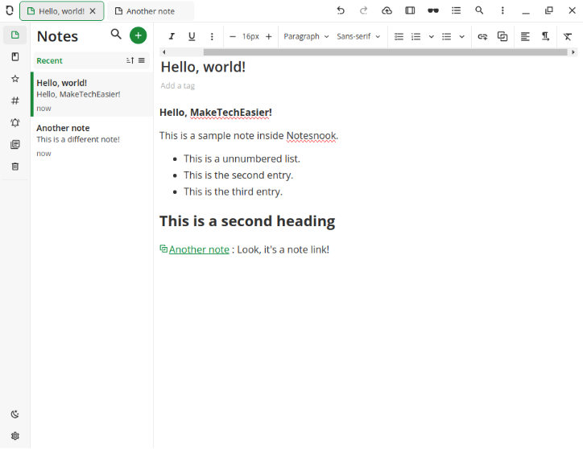Search notes with the magnifier beside Notes
Screen dimensions: 583x449
[116, 35]
